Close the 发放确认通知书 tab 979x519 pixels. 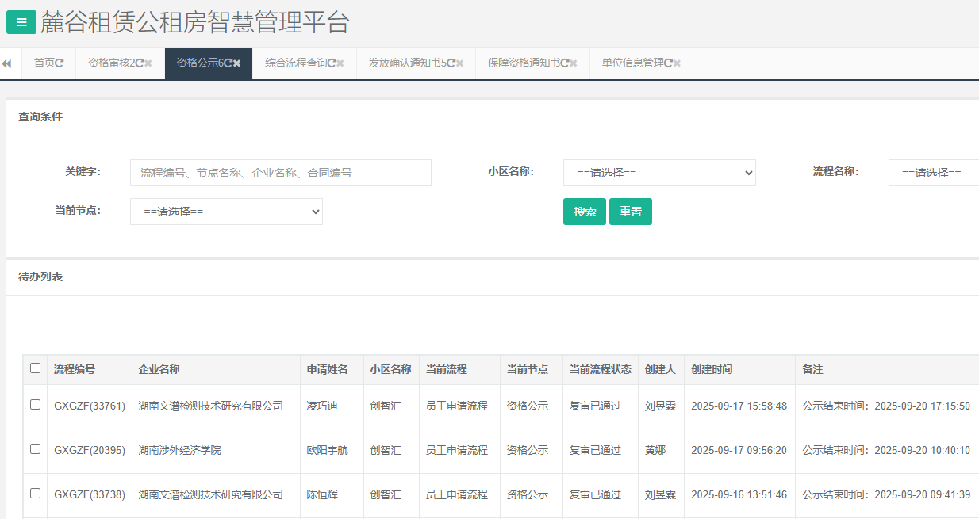tap(460, 63)
